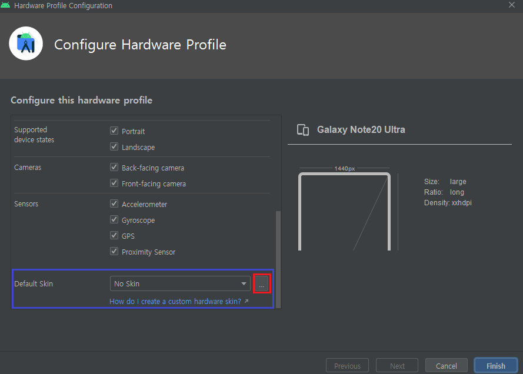
Task: Click the Density: xxhdpi text
Action: coord(448,203)
